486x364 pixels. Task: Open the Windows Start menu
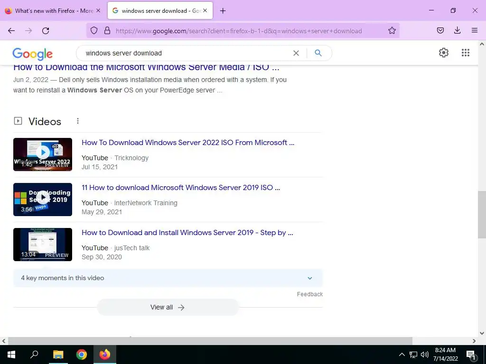pyautogui.click(x=11, y=355)
